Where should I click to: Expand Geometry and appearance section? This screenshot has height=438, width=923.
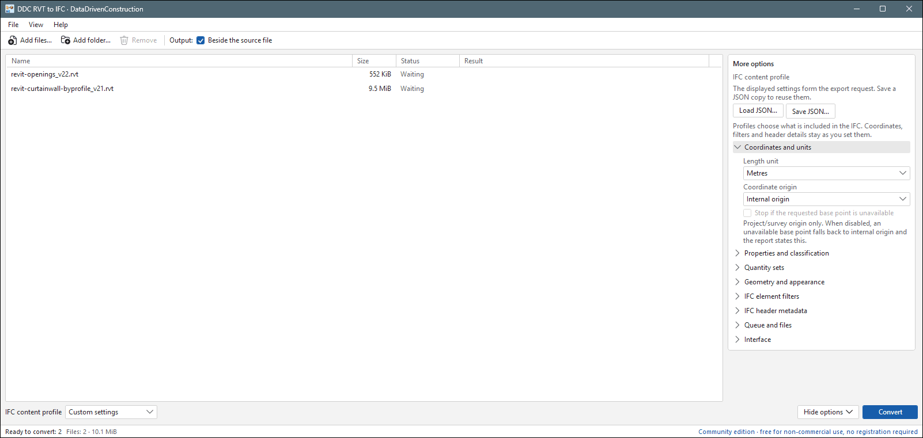coord(822,282)
